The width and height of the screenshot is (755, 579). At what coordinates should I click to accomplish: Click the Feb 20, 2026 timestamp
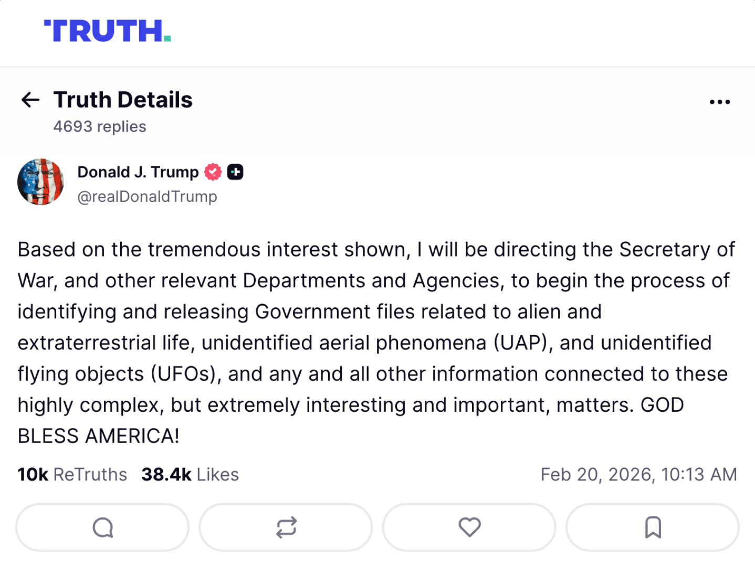point(638,475)
